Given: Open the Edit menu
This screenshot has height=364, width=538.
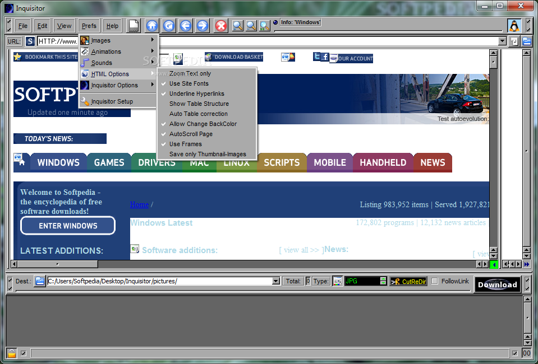Looking at the screenshot, I should tap(43, 26).
